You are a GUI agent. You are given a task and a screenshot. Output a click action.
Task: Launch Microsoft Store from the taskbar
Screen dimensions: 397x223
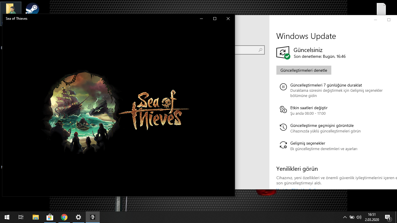click(50, 217)
